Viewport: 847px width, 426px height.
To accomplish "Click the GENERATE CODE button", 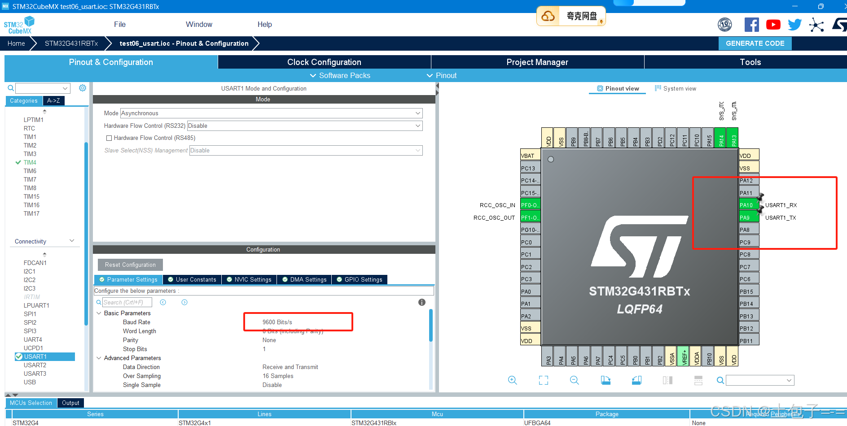I will 755,43.
